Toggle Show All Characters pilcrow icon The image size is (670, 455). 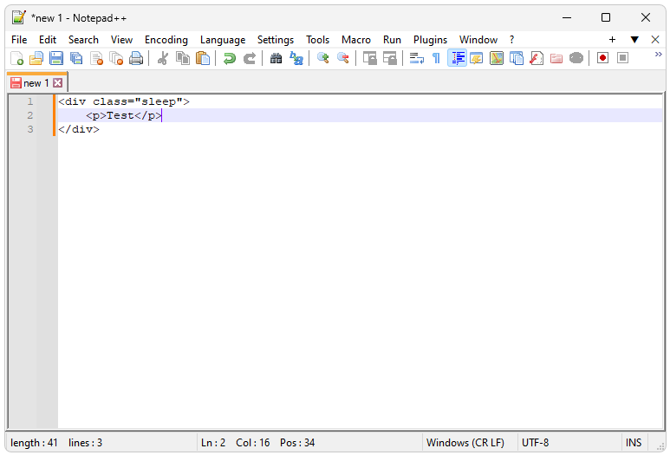[436, 58]
